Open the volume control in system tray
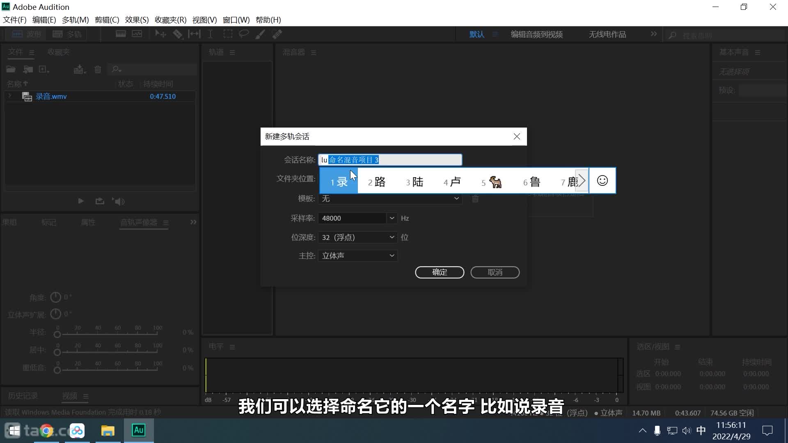Screen dimensions: 788x443 click(686, 430)
